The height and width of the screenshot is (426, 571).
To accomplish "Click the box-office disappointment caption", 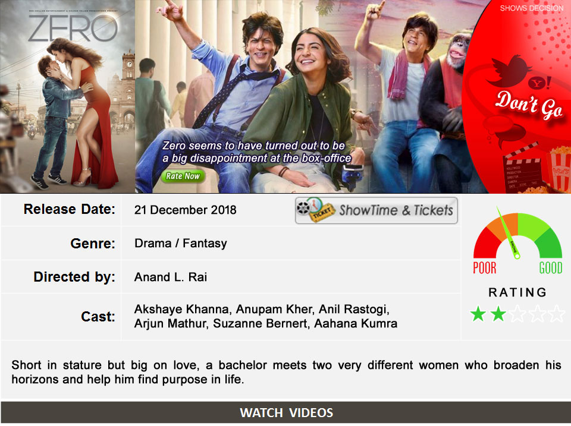I will click(256, 152).
